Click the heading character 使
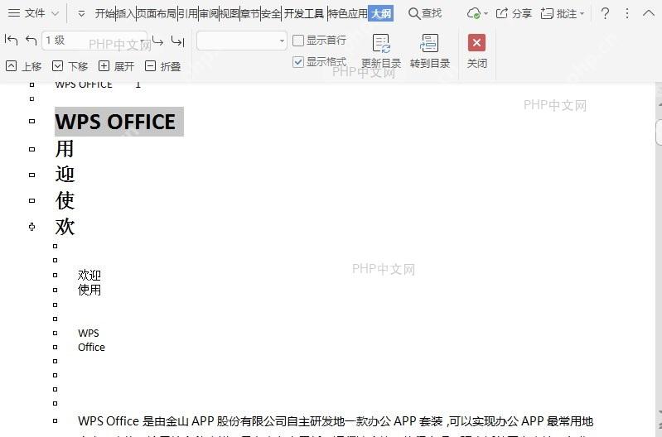662x437 pixels. pyautogui.click(x=65, y=200)
